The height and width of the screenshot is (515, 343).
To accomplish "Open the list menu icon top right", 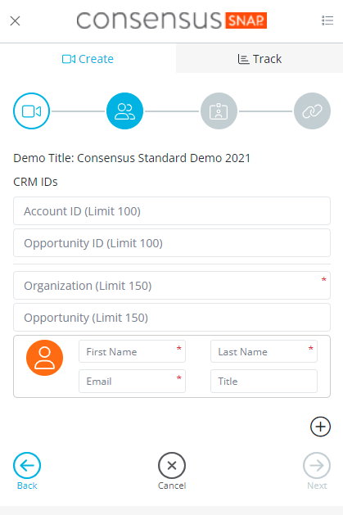I will (x=327, y=20).
